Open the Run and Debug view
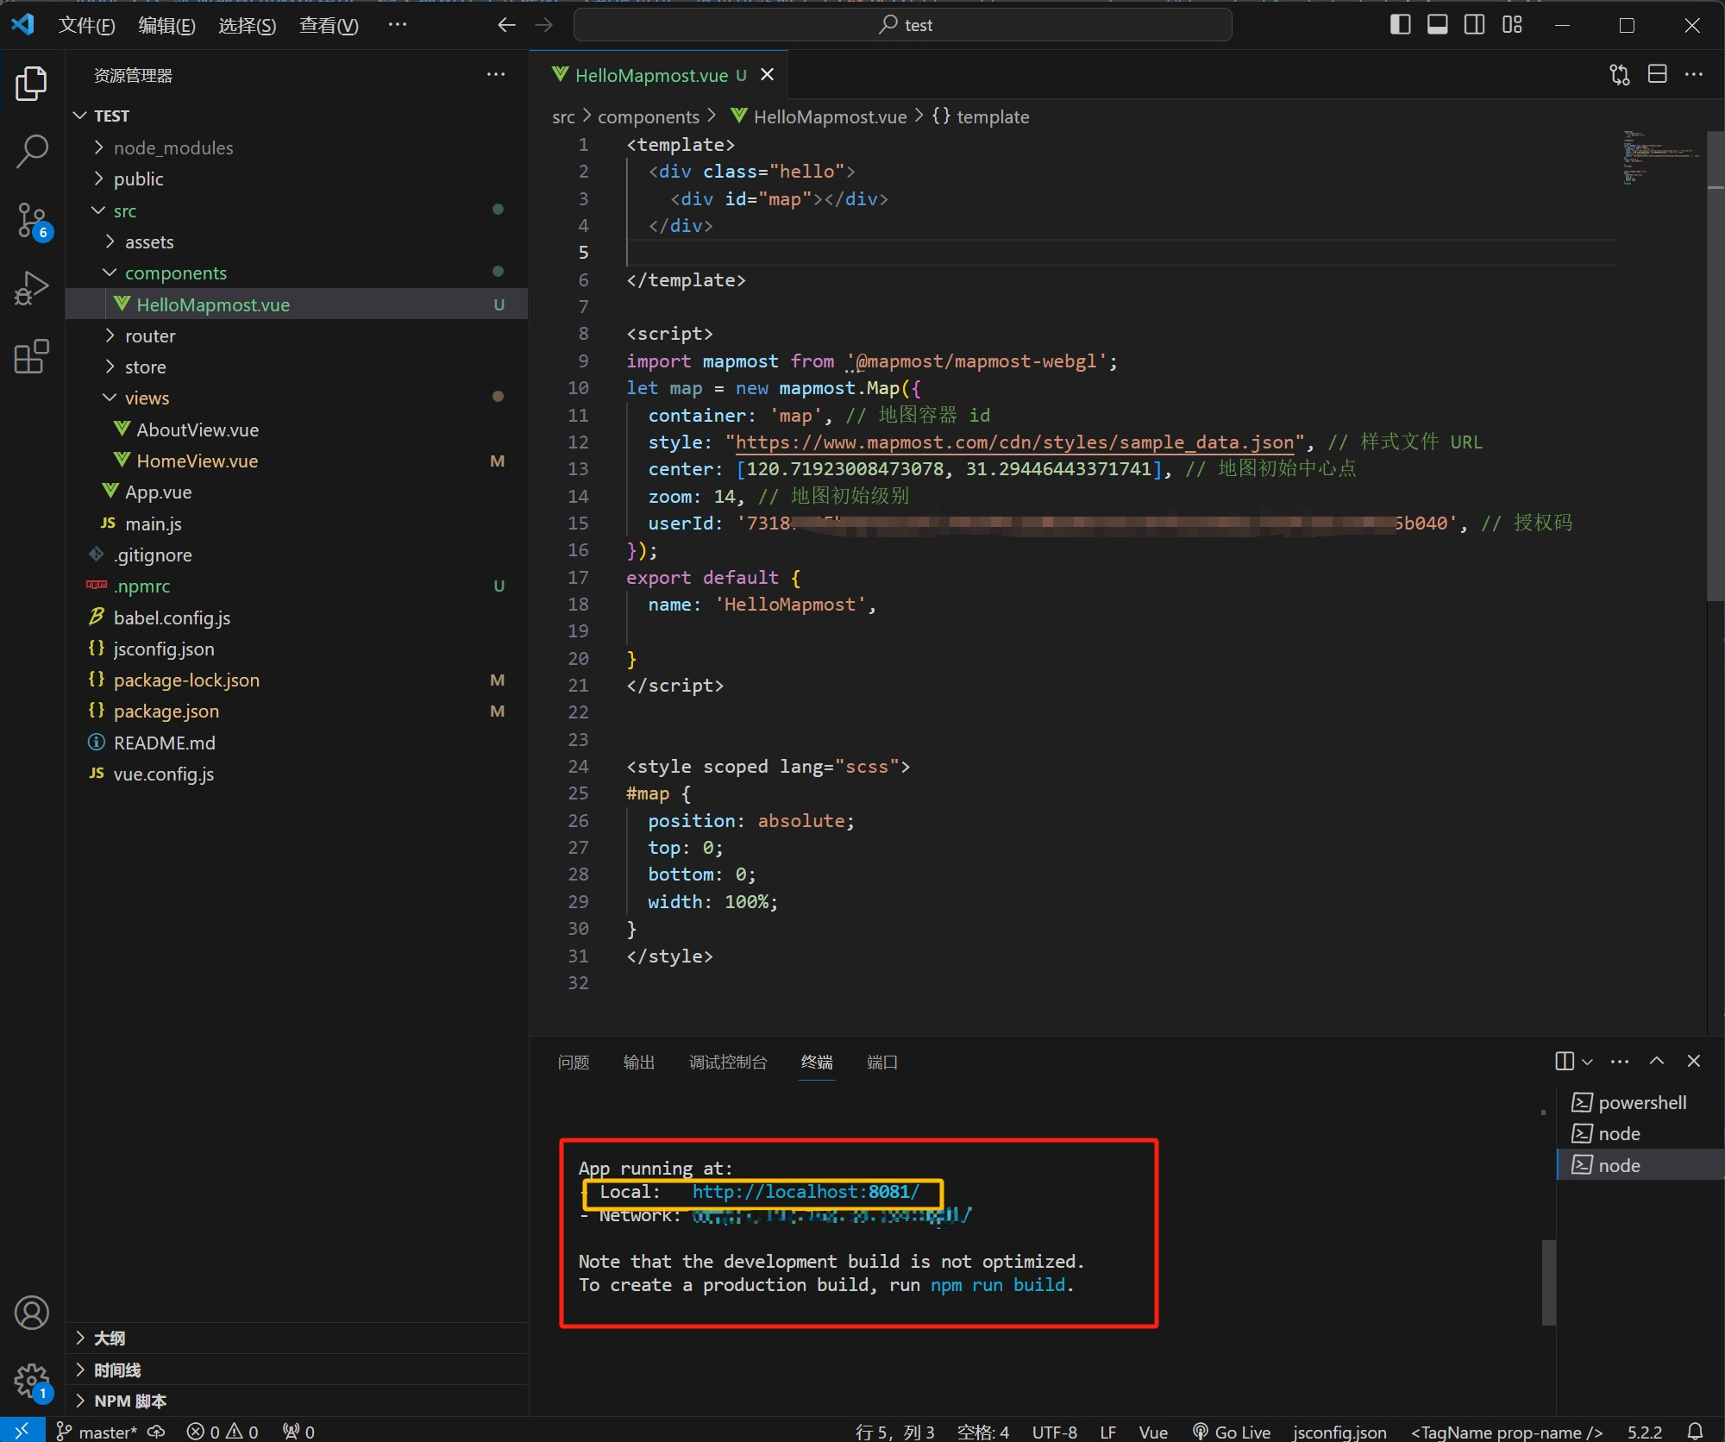 [32, 288]
